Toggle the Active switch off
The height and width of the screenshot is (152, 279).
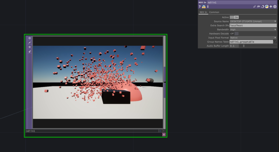coord(234,17)
